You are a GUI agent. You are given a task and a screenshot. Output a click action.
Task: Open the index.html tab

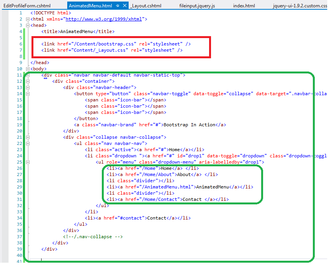coord(244,6)
